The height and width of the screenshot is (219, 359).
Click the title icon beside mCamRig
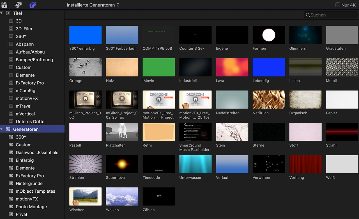(11, 91)
